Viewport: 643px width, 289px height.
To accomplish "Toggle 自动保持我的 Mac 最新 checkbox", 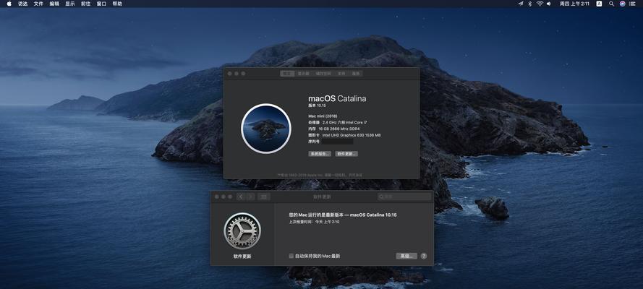I will [291, 256].
